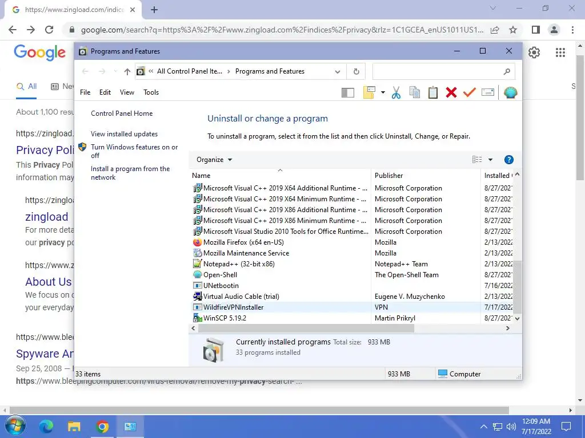
Task: Click Windows Start button
Action: pos(15,426)
